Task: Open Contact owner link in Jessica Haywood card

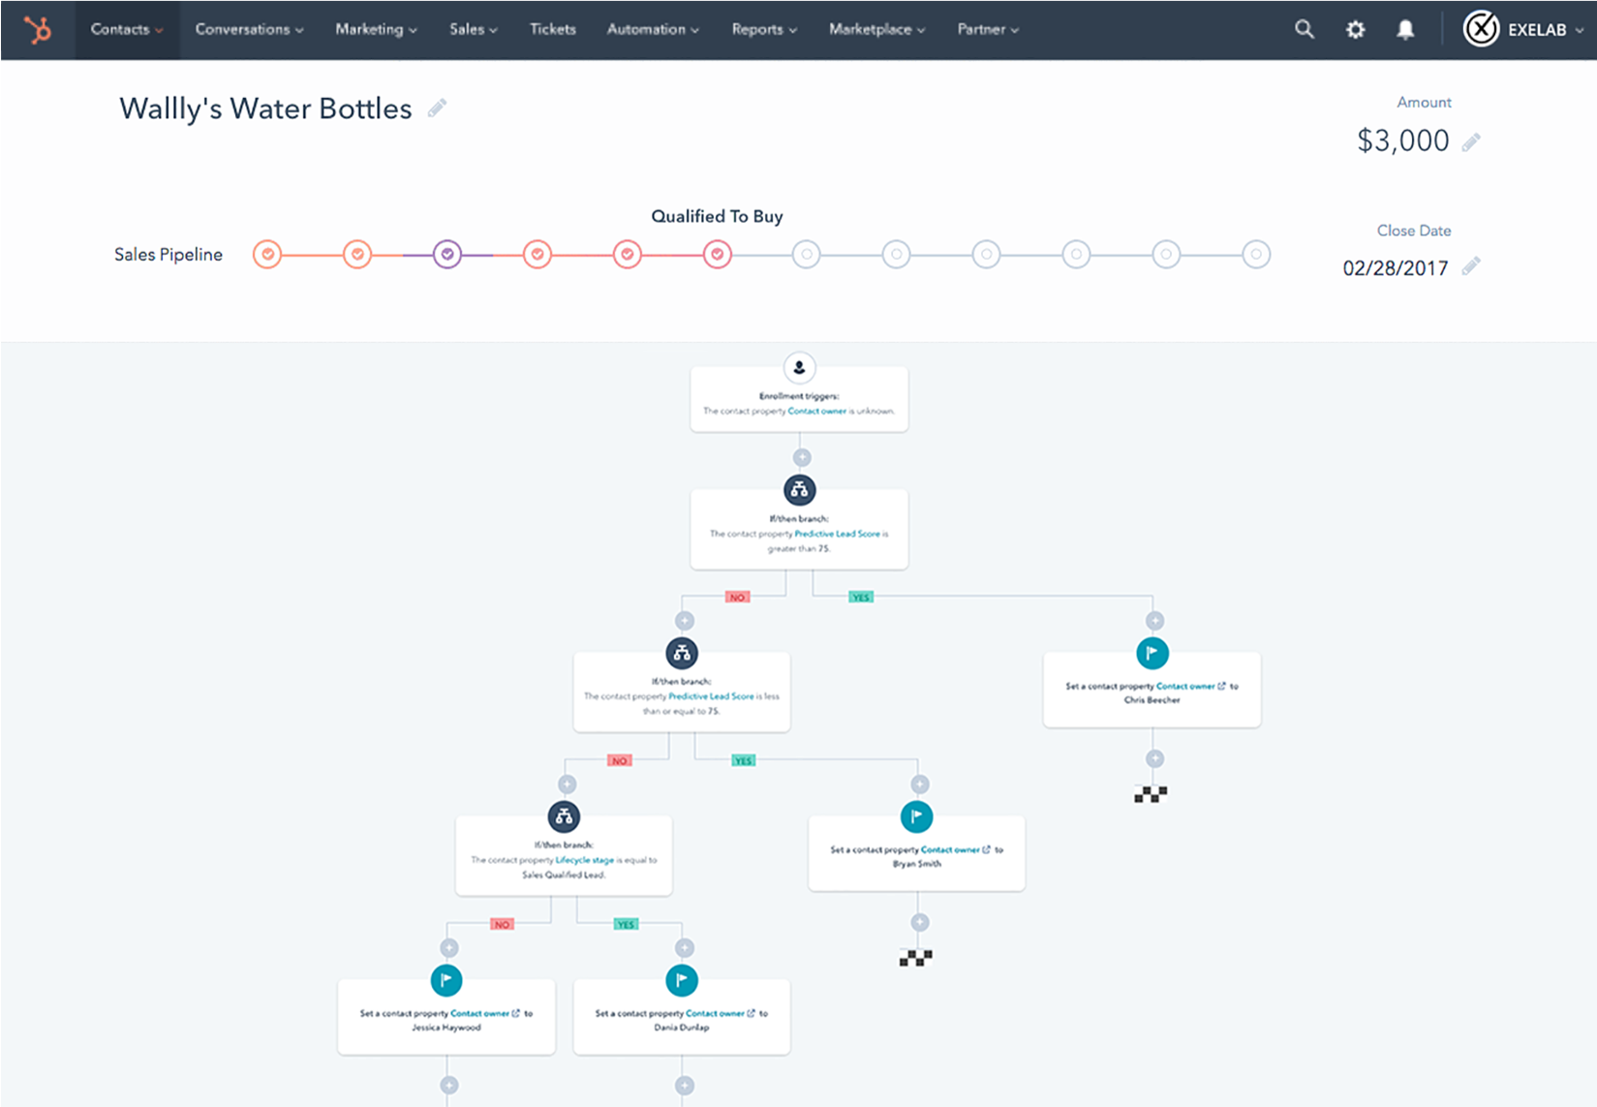Action: (x=479, y=1013)
